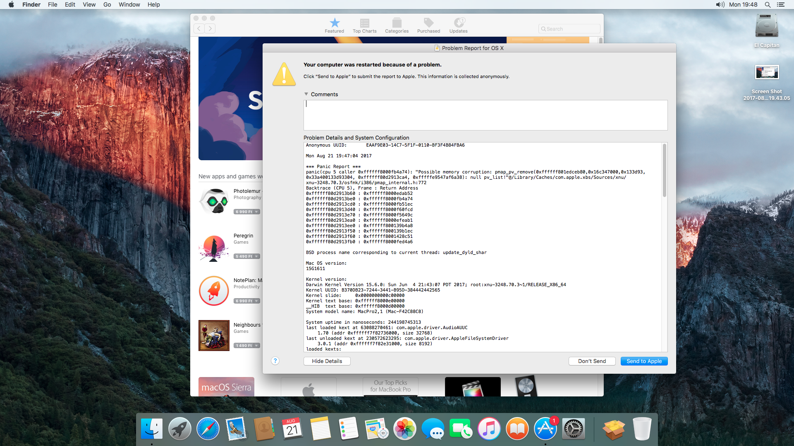Open Peregrin 5 490 Ft price dropdown
This screenshot has width=794, height=446.
257,256
